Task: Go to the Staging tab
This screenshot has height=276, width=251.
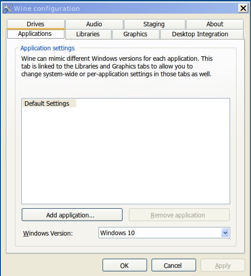Action: click(154, 24)
